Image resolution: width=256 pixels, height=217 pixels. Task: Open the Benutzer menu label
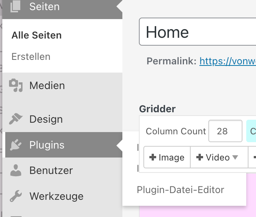[51, 171]
